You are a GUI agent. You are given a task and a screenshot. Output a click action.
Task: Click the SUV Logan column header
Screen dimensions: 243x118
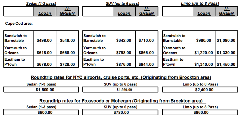[124, 11]
